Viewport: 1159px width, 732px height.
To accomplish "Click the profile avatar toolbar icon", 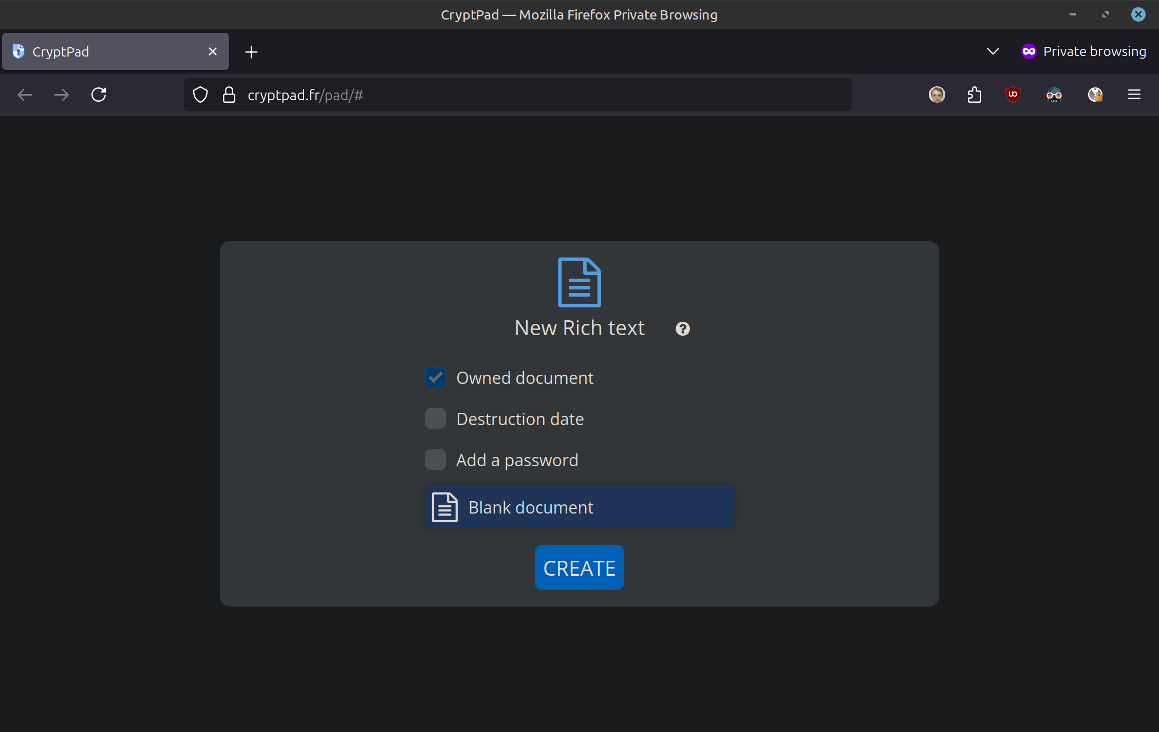I will click(x=937, y=95).
